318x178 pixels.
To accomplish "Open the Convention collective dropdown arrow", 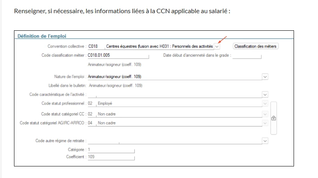I will pyautogui.click(x=217, y=47).
